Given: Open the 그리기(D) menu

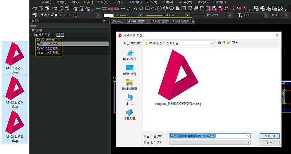Looking at the screenshot, I should [135, 2].
